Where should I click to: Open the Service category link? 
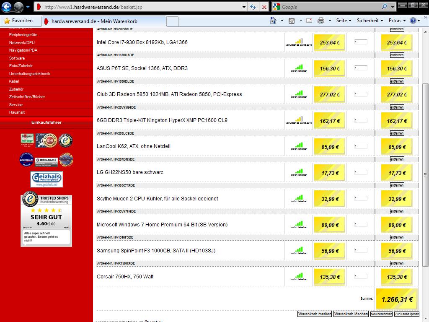(16, 104)
